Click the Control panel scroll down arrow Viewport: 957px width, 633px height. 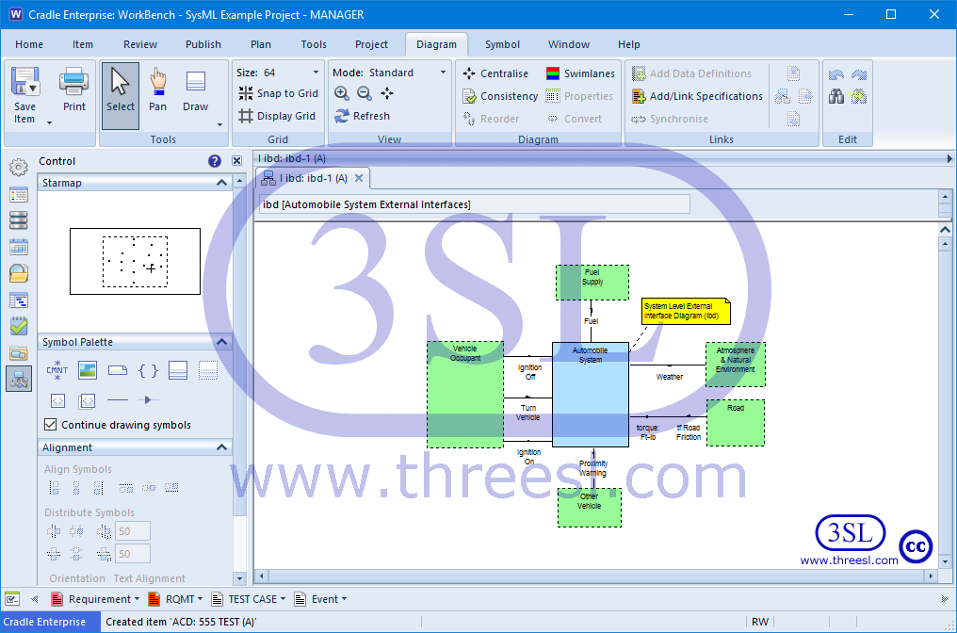point(239,578)
